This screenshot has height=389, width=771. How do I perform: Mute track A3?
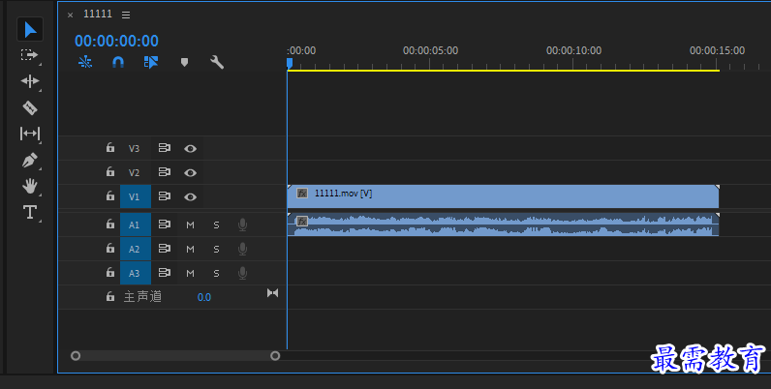click(x=190, y=273)
